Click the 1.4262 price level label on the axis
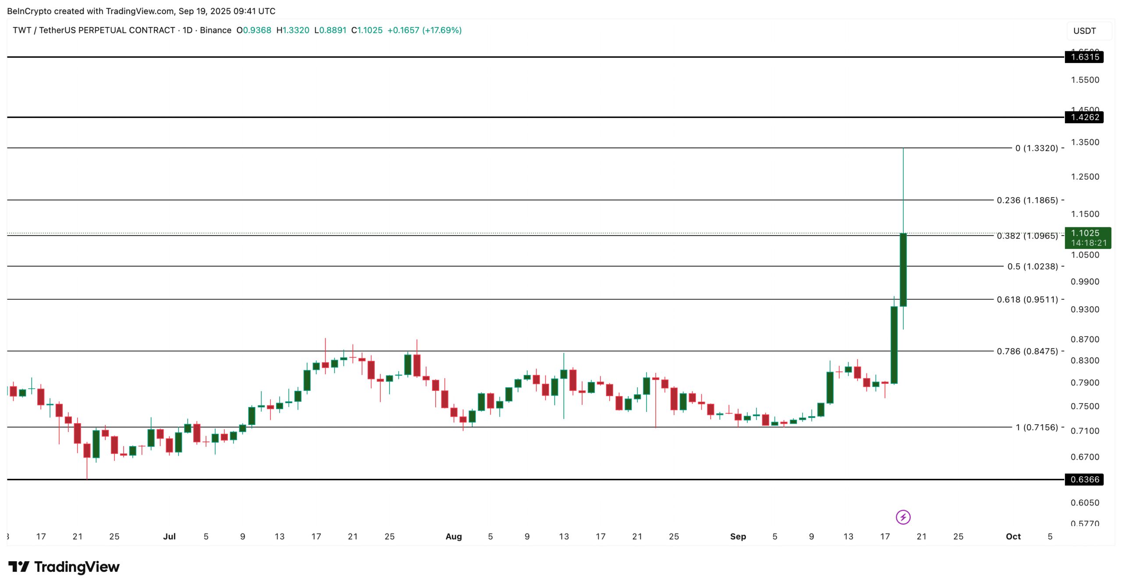Viewport: 1122px width, 588px height. (1084, 117)
